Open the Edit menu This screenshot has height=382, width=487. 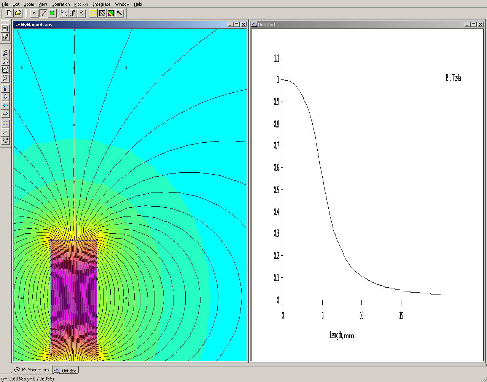pyautogui.click(x=16, y=4)
